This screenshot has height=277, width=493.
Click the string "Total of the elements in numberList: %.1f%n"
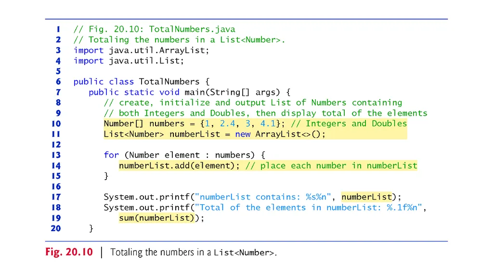[309, 208]
